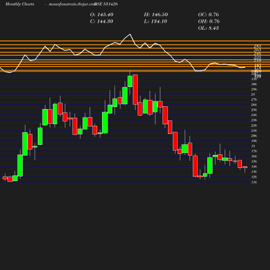Click price axis label "236"
Image resolution: width=270 pixels, height=270 pixels.
[254, 120]
